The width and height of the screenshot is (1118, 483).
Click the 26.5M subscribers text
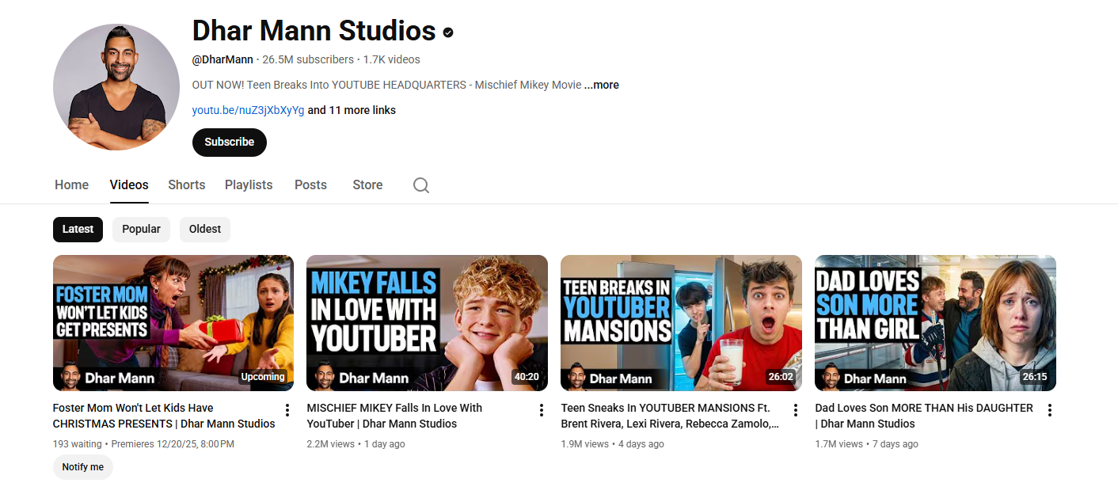(x=308, y=59)
